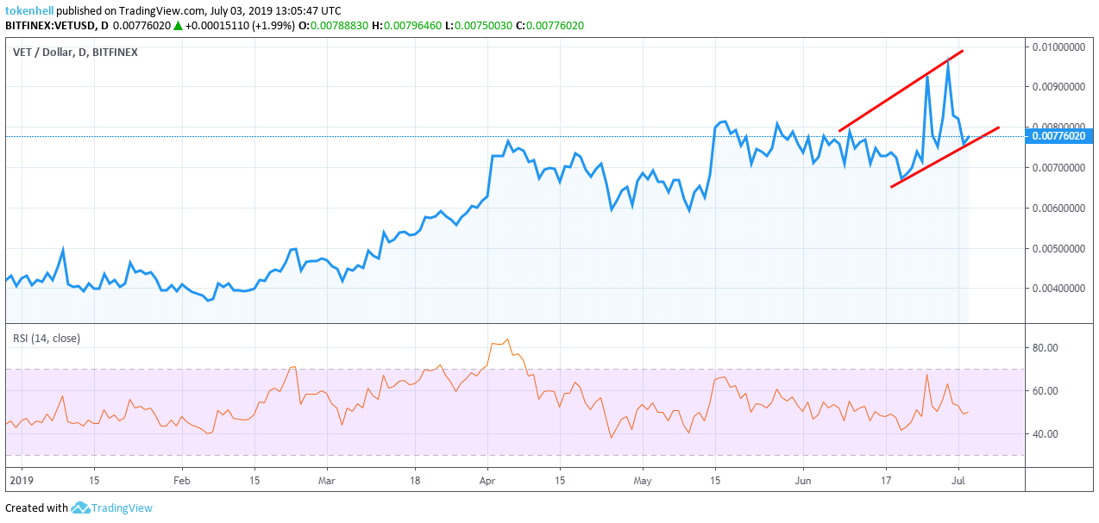Click the green up-arrow price change indicator
This screenshot has height=523, width=1099.
pos(178,26)
